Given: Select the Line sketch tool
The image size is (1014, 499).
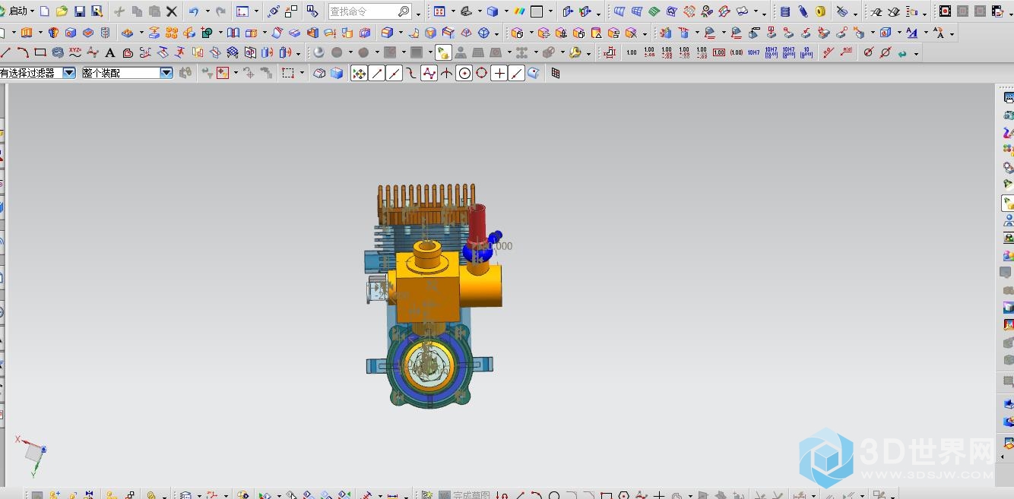Looking at the screenshot, I should point(5,52).
